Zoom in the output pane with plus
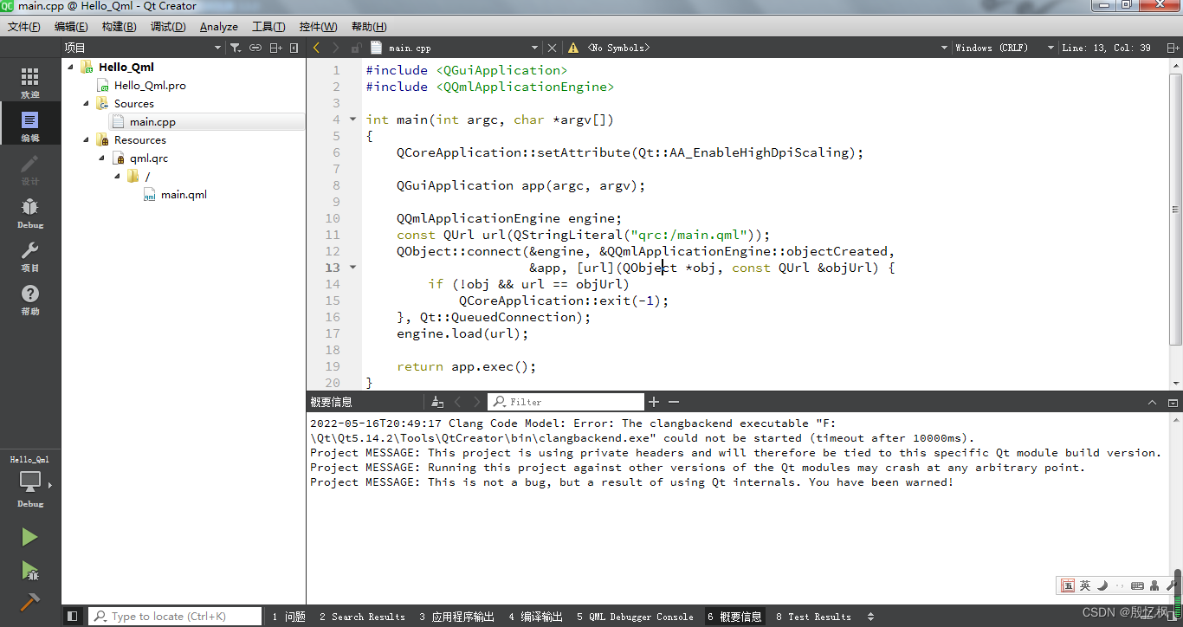 (654, 402)
